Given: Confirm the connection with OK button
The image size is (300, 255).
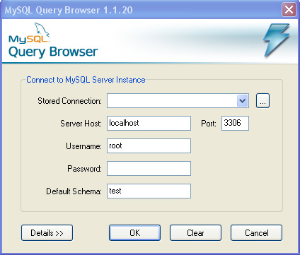Looking at the screenshot, I should tap(134, 233).
